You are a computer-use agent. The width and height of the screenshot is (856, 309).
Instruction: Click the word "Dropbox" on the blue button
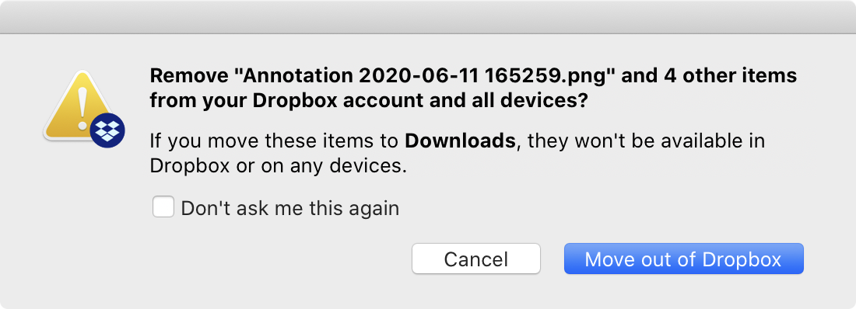742,259
